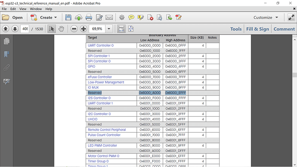Open the Fill & Sign pane
The image size is (297, 167).
(x=257, y=29)
